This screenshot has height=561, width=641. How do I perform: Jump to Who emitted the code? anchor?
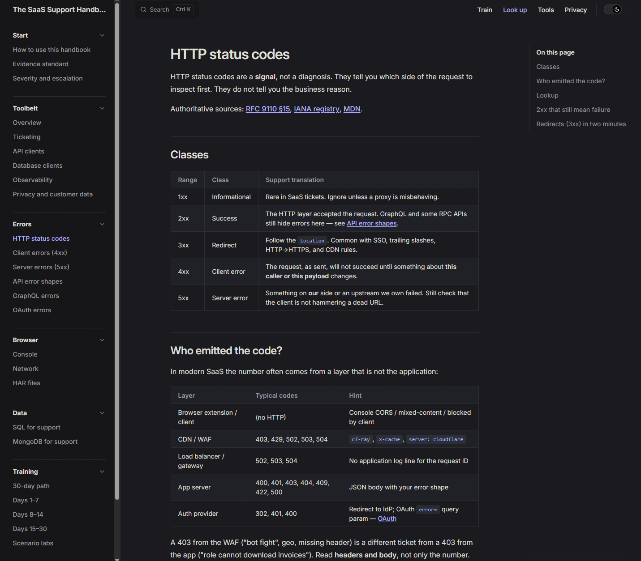[571, 81]
